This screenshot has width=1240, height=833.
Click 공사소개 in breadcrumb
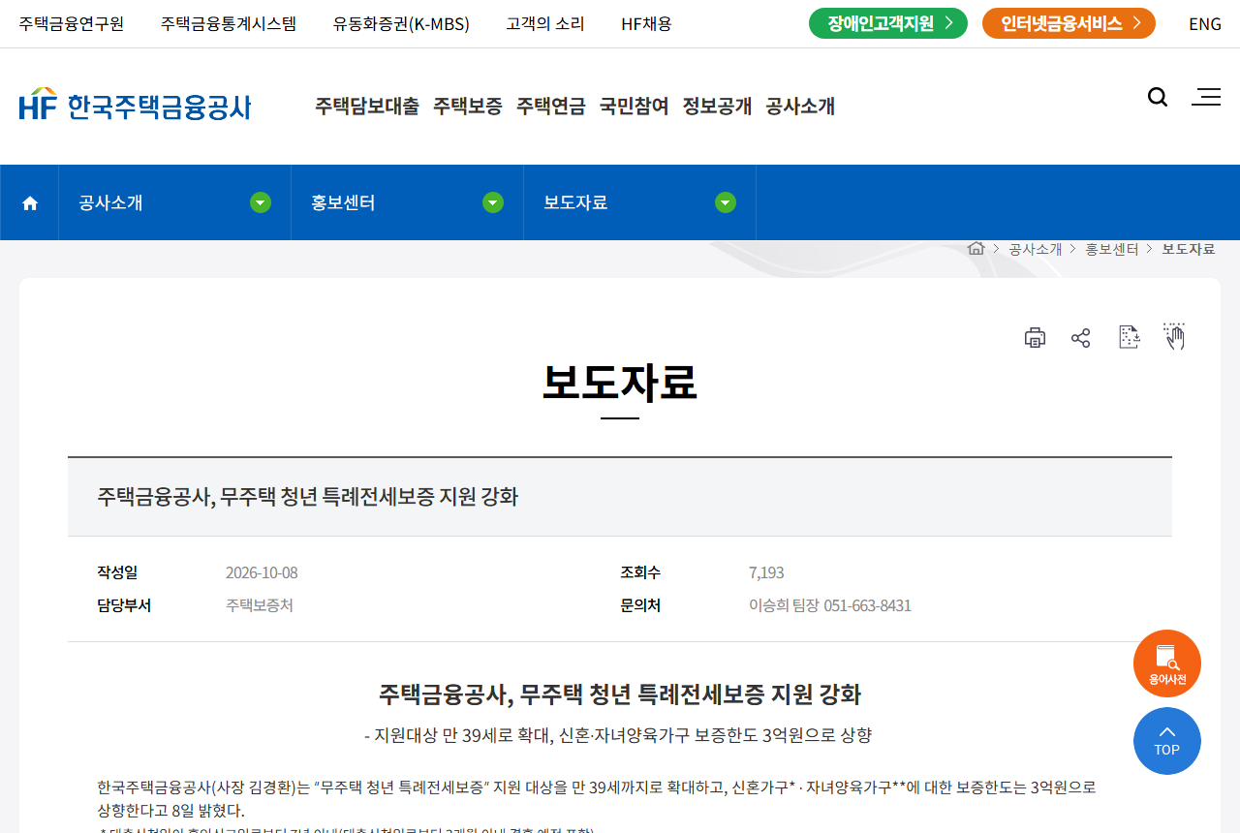1036,249
